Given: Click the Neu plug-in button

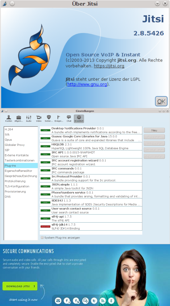Looking at the screenshot, I should click(154, 130).
